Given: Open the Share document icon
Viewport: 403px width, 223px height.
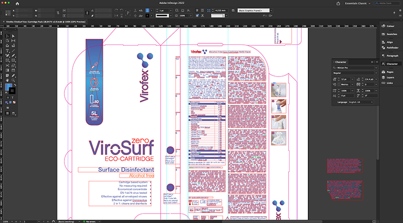Looking at the screenshot, I should pos(339,4).
